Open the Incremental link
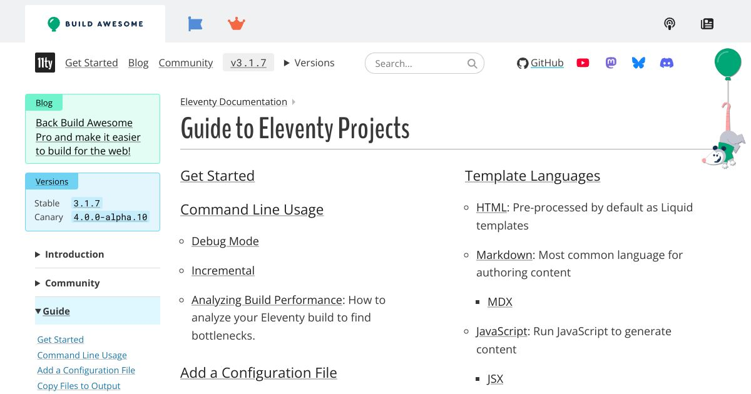The height and width of the screenshot is (394, 751). [x=223, y=270]
